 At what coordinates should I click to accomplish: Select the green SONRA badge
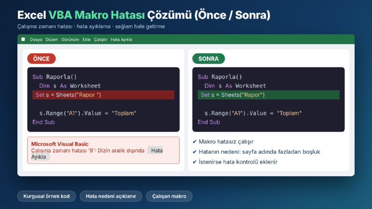pos(209,59)
